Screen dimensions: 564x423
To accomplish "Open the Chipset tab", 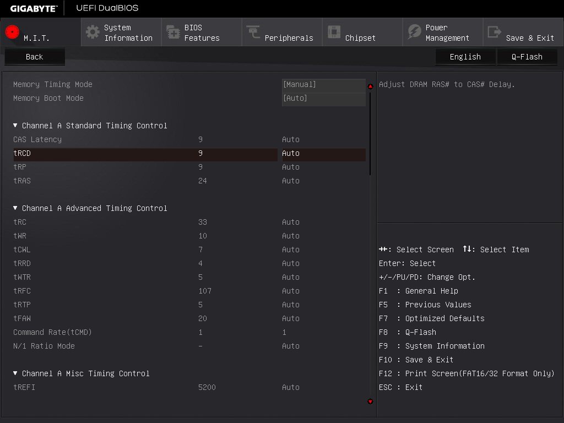I will pos(360,38).
